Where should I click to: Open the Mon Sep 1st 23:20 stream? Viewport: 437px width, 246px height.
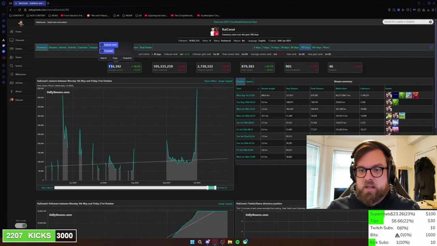pos(245,95)
